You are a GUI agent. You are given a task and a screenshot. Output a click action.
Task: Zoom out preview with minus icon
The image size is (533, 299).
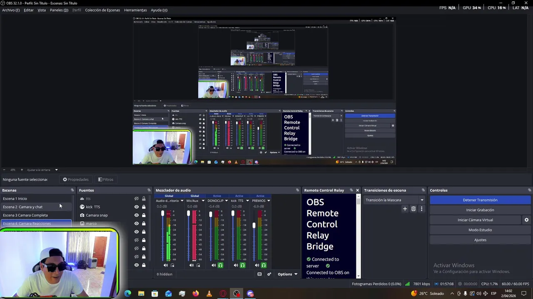point(4,170)
